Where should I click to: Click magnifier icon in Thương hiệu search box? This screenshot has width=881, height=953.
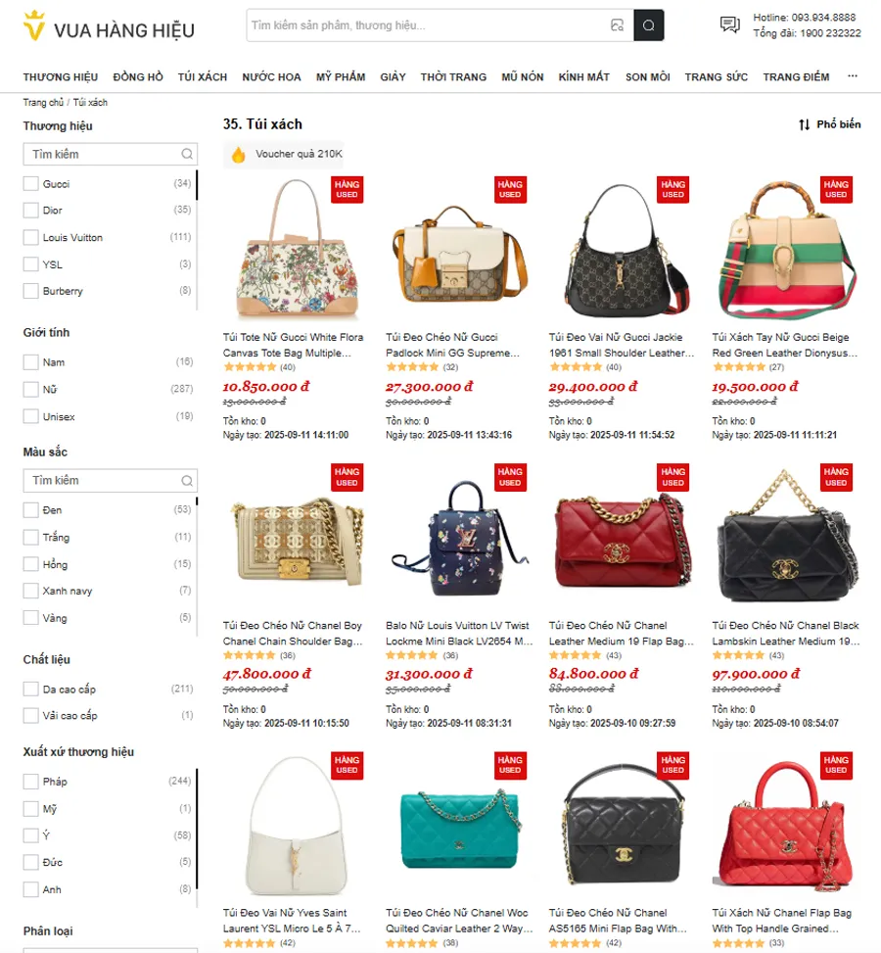tap(187, 155)
